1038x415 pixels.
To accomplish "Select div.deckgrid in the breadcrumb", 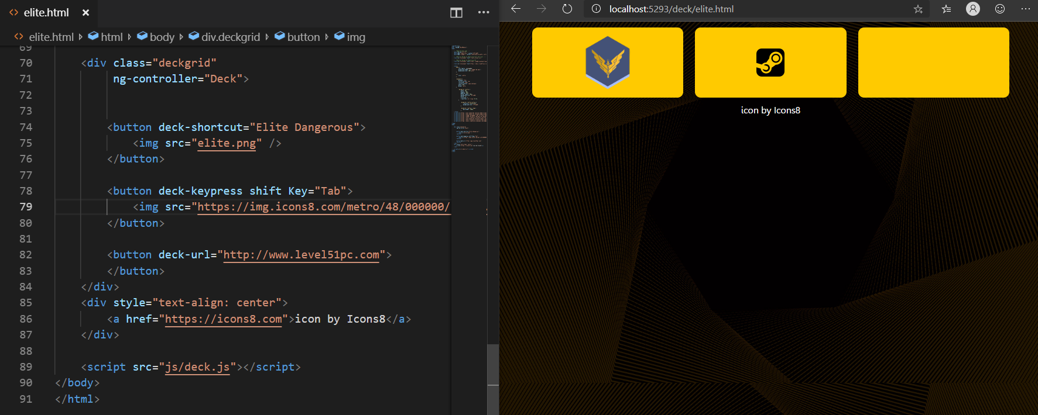I will 230,37.
